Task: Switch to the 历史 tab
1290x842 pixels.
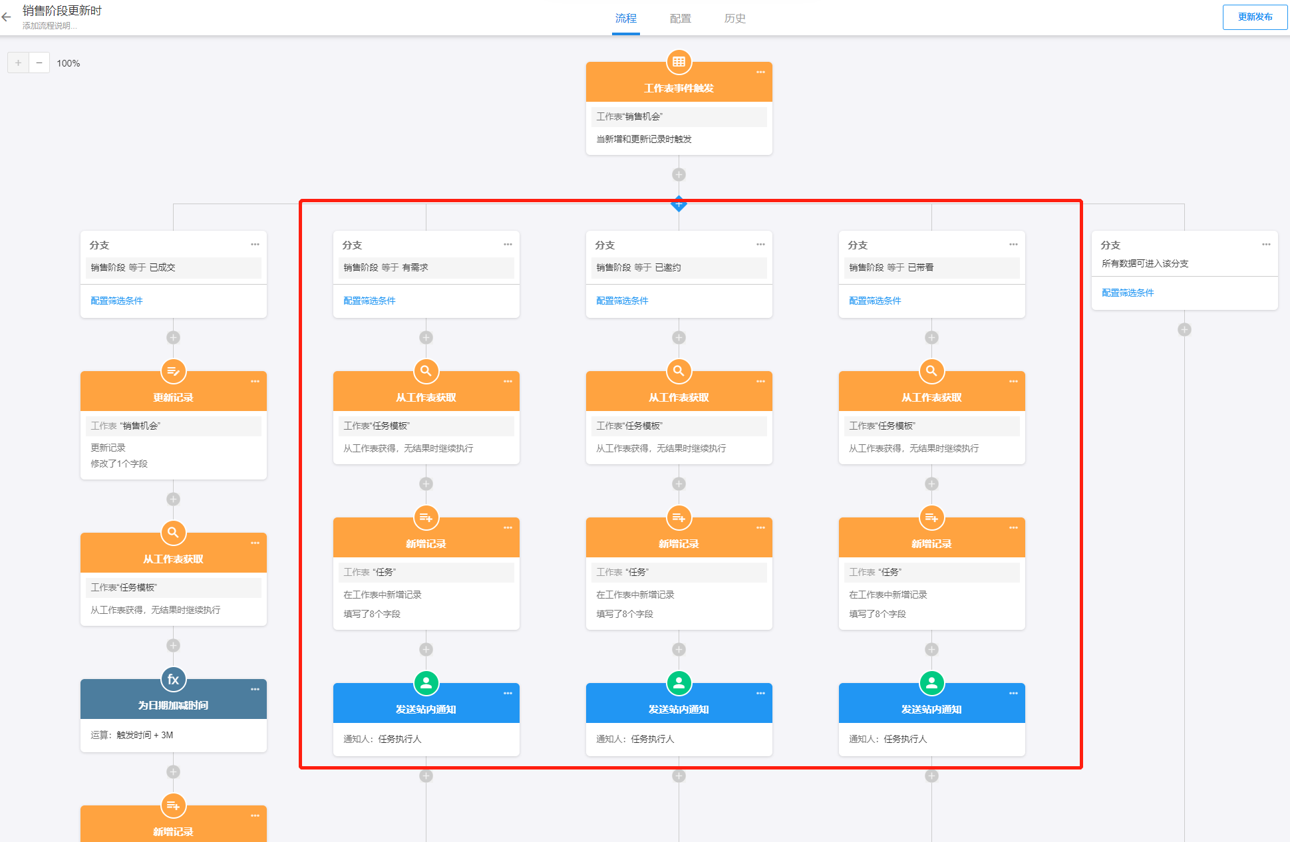Action: (x=734, y=19)
